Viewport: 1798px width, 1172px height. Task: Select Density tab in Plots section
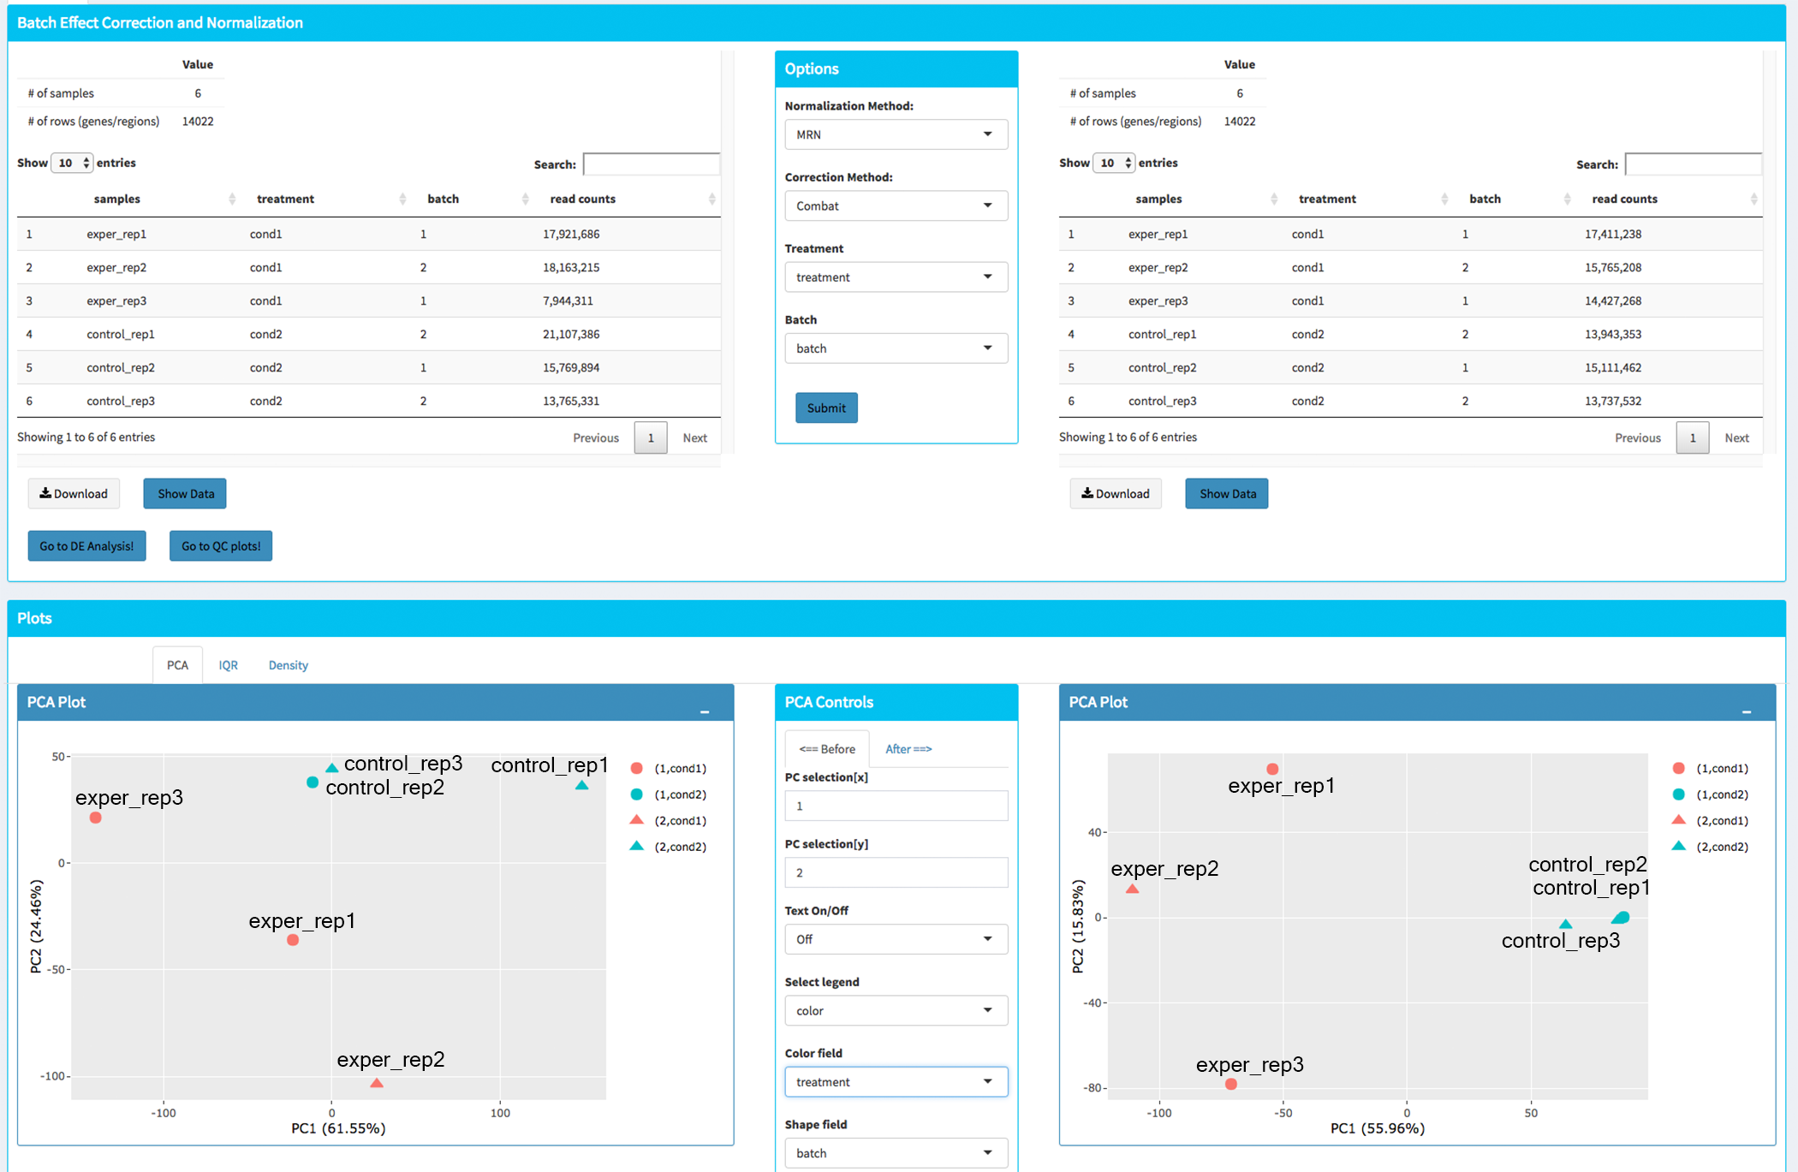tap(286, 664)
